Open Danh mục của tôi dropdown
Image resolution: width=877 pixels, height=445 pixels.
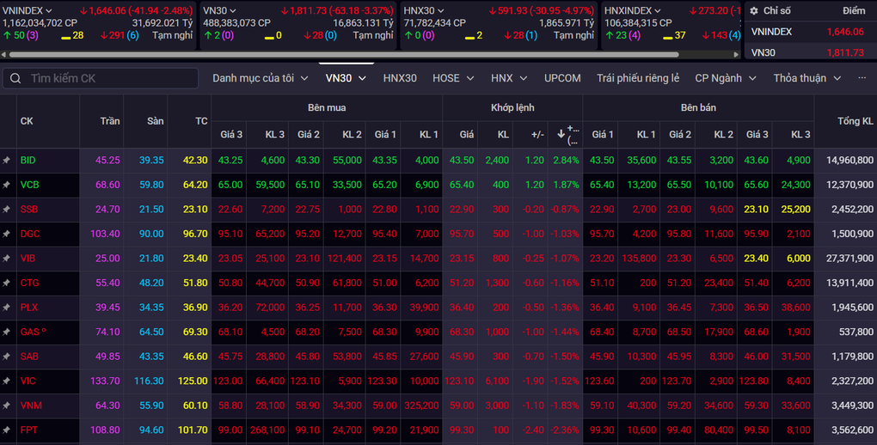260,78
